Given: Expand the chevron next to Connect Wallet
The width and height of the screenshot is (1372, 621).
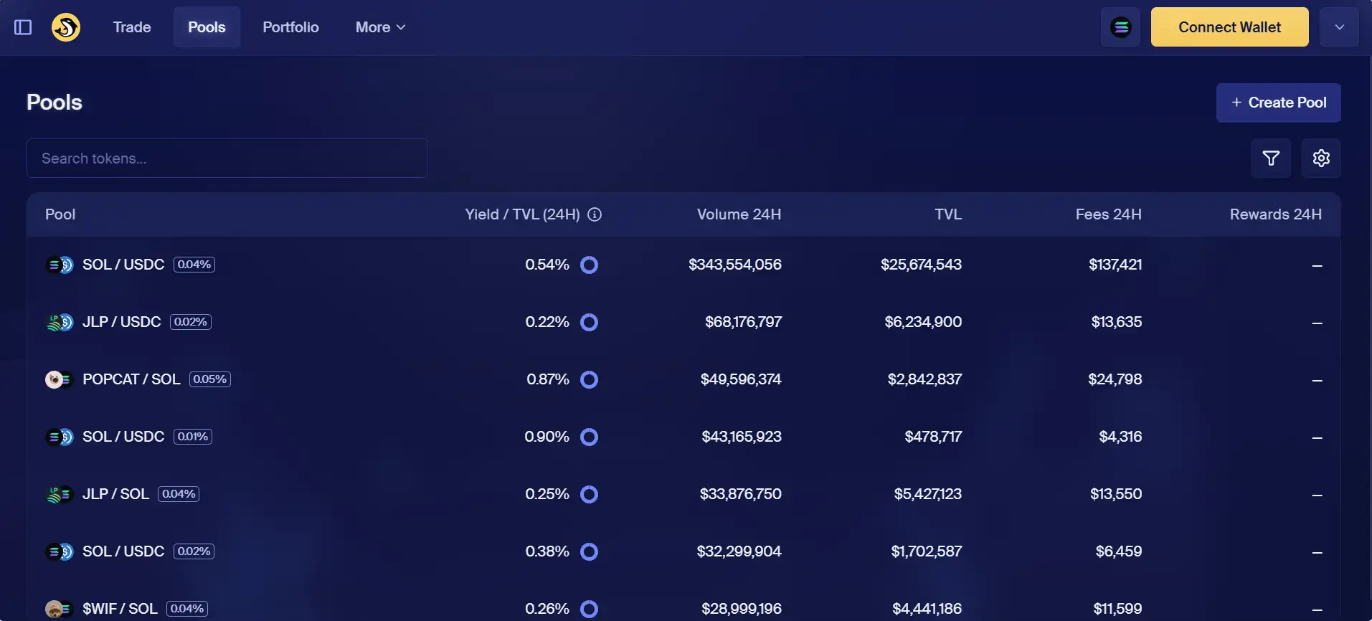Looking at the screenshot, I should pos(1339,27).
